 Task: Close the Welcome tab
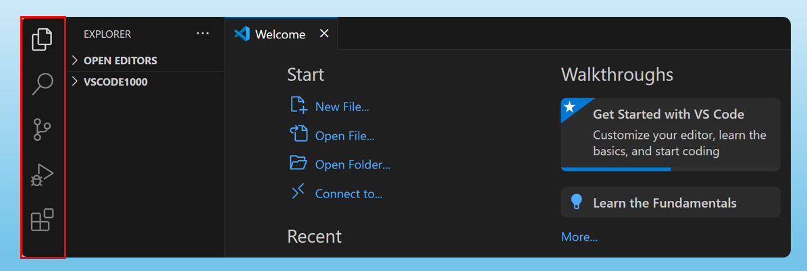tap(323, 34)
